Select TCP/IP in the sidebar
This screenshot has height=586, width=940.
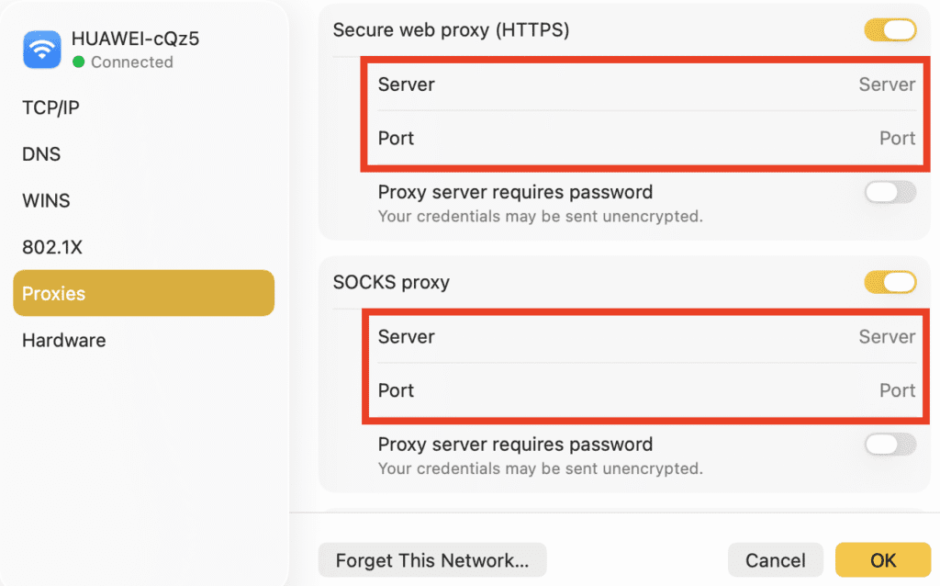(x=50, y=107)
